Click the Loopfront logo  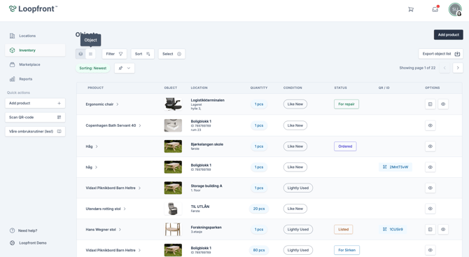(x=33, y=8)
